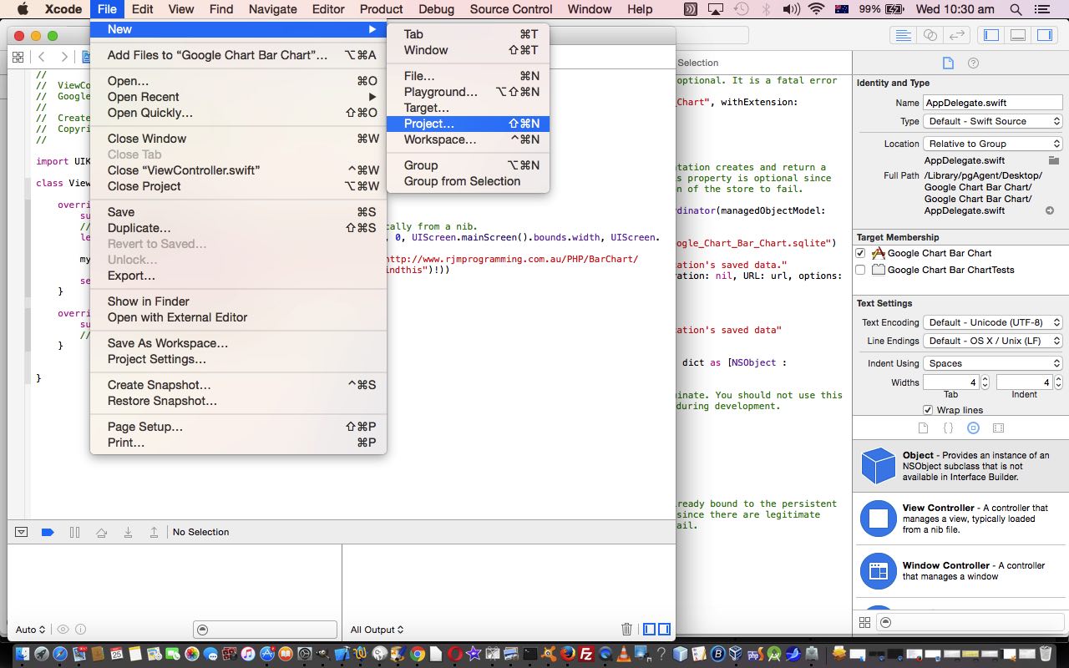This screenshot has width=1069, height=668.
Task: Go back with the editor arrow
Action: pyautogui.click(x=41, y=57)
